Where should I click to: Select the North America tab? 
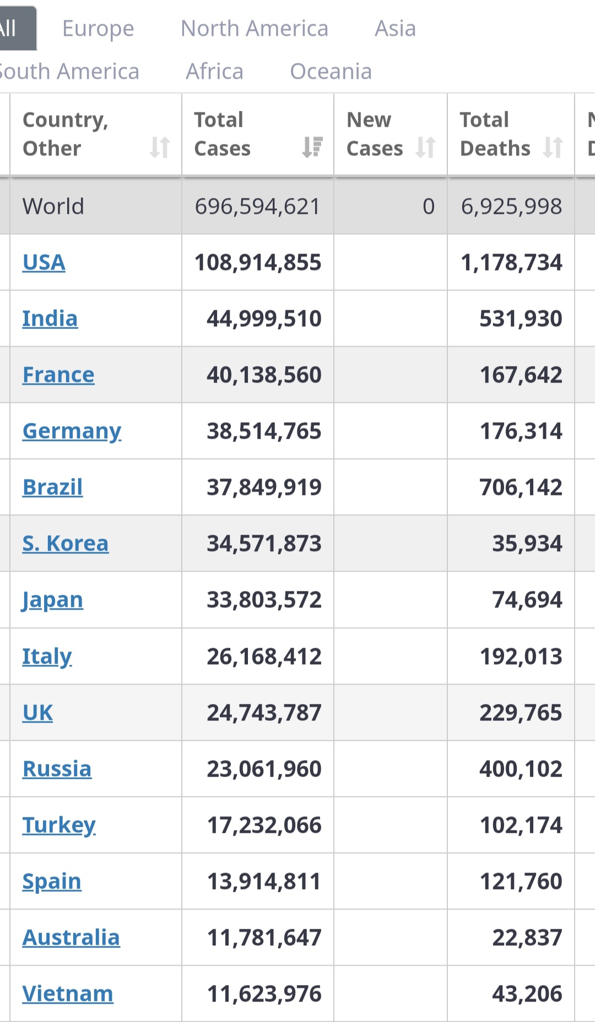tap(255, 29)
